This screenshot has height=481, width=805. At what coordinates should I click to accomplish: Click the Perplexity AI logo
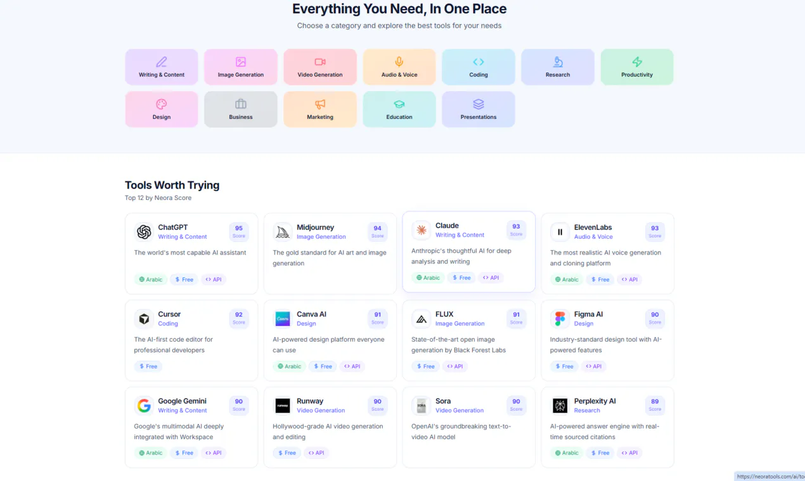tap(560, 406)
